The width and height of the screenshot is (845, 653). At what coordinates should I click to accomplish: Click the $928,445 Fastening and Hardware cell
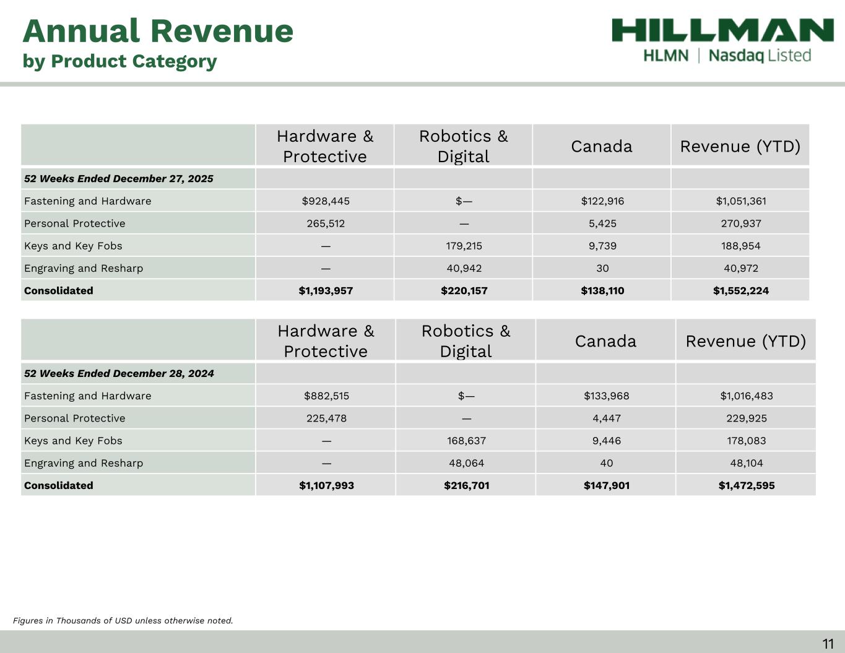326,201
